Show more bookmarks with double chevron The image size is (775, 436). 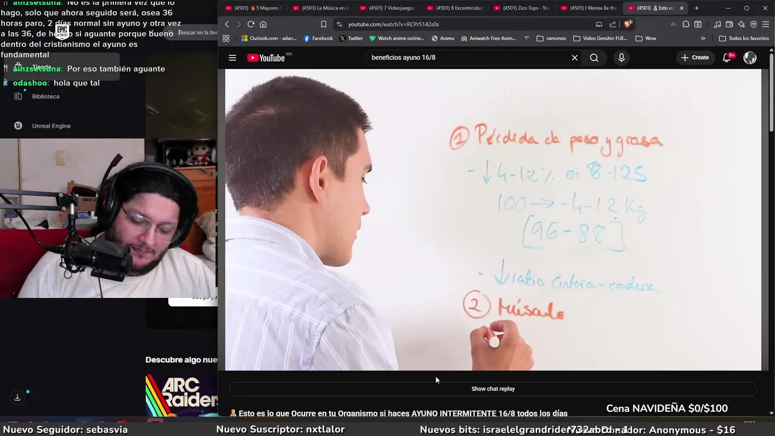703,38
